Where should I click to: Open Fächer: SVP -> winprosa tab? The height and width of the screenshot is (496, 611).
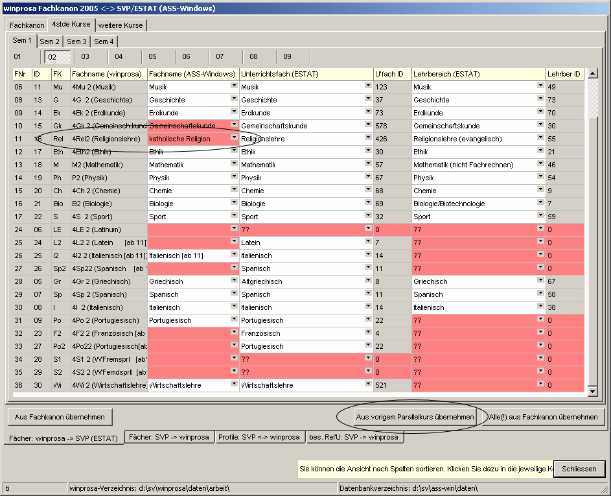tap(169, 437)
